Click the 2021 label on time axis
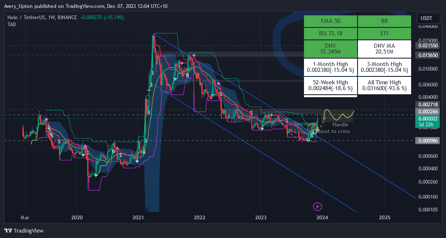Image resolution: width=446 pixels, height=238 pixels. click(x=138, y=218)
